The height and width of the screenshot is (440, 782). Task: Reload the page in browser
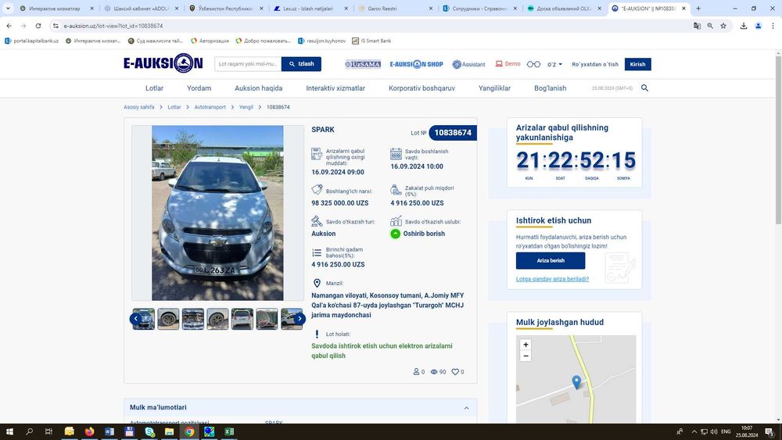38,26
